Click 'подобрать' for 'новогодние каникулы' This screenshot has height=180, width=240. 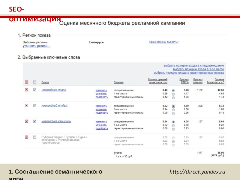[x=102, y=128]
